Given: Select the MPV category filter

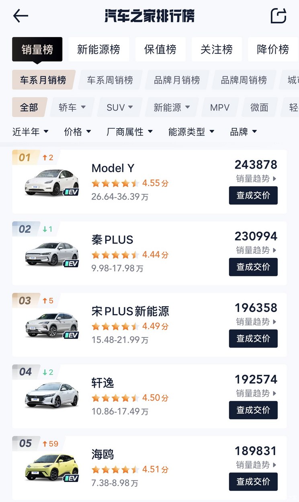Looking at the screenshot, I should coord(220,107).
